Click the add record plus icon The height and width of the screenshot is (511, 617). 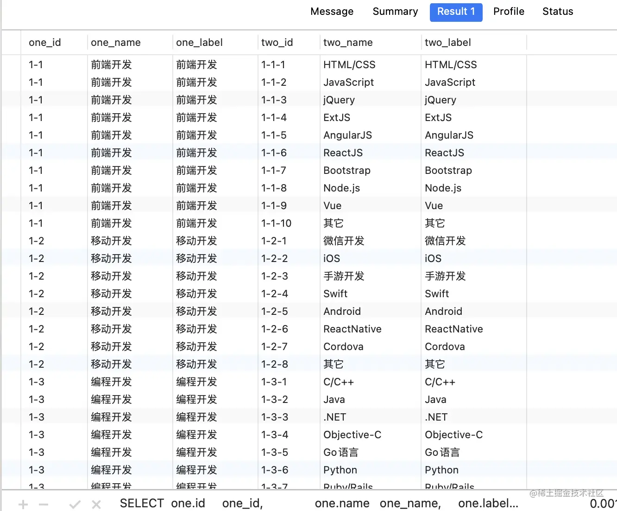click(x=23, y=504)
